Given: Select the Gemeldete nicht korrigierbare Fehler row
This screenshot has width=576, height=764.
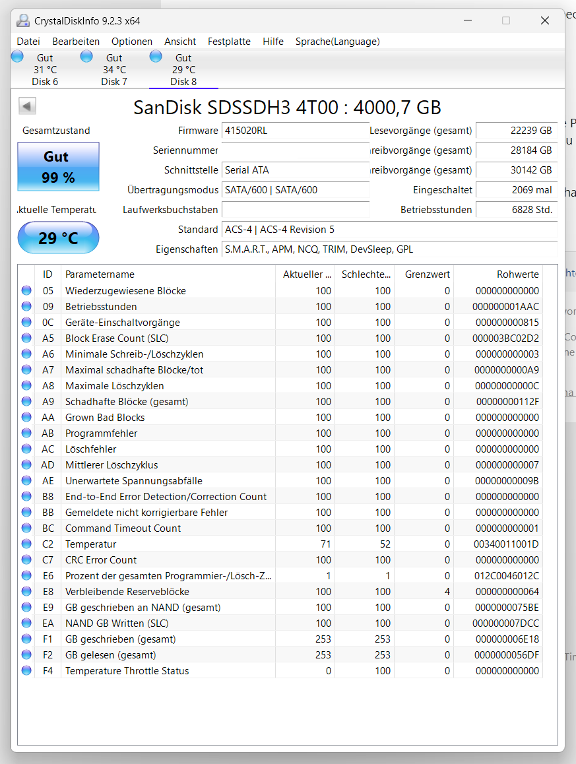Looking at the screenshot, I should click(x=280, y=512).
